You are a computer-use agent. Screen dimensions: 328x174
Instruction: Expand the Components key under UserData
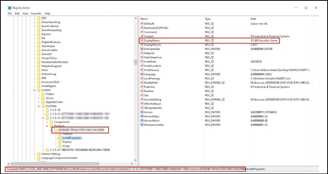pos(47,122)
